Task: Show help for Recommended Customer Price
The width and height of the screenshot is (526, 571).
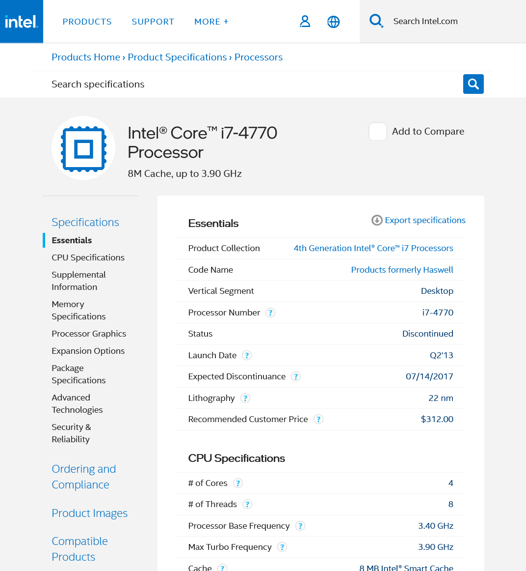Action: 318,419
